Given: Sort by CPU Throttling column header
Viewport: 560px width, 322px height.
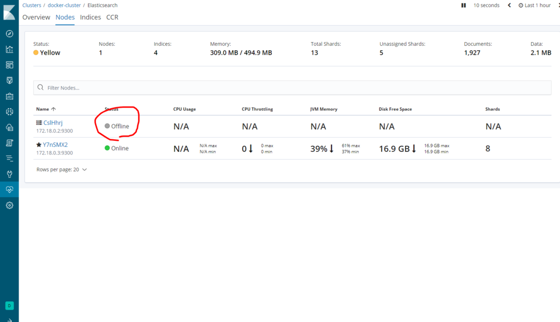Looking at the screenshot, I should click(x=257, y=109).
